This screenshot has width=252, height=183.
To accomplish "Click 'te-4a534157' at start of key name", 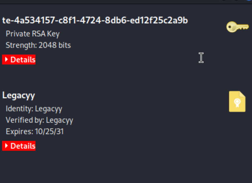I will tap(29, 21).
